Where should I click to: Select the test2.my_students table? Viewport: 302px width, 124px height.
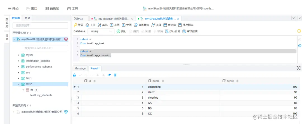click(x=41, y=95)
